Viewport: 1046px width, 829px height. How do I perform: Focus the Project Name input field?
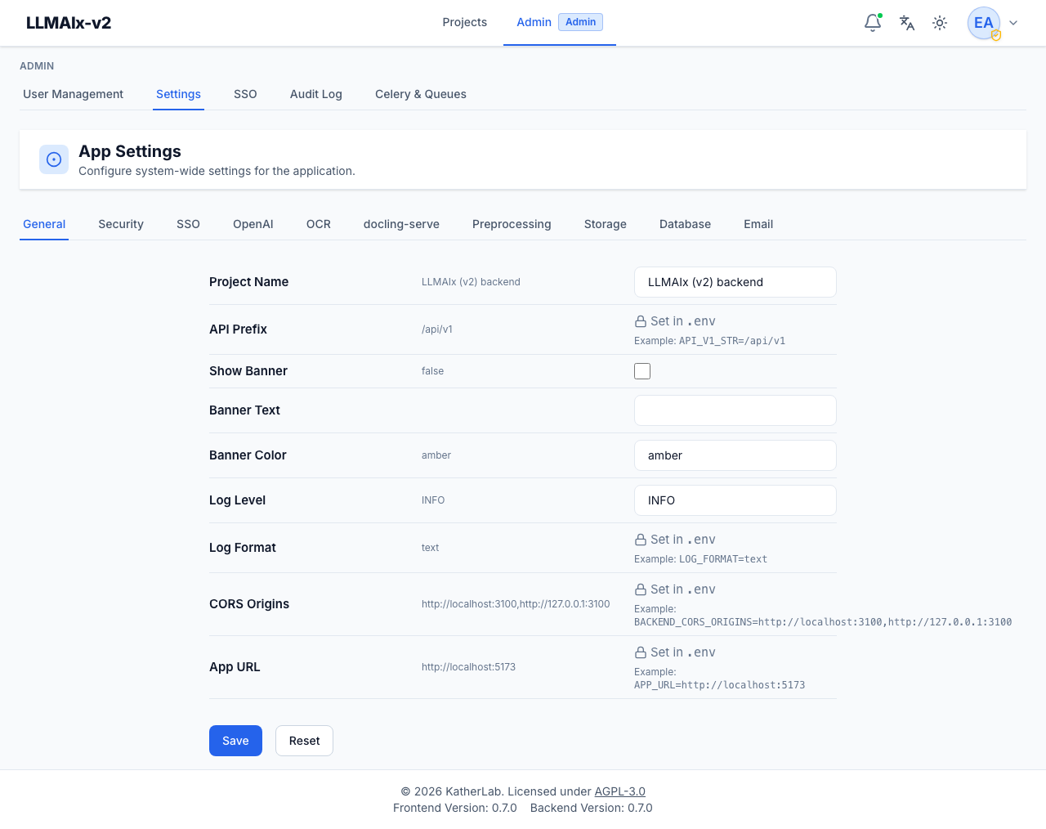(735, 282)
